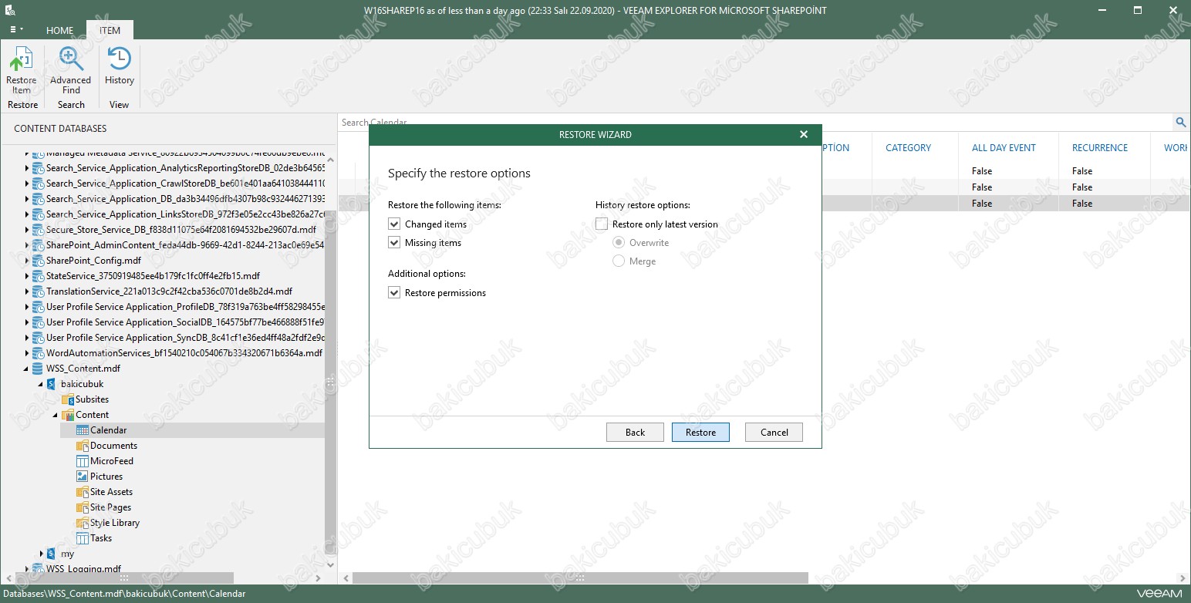
Task: Click the Subsites folder icon
Action: (68, 399)
